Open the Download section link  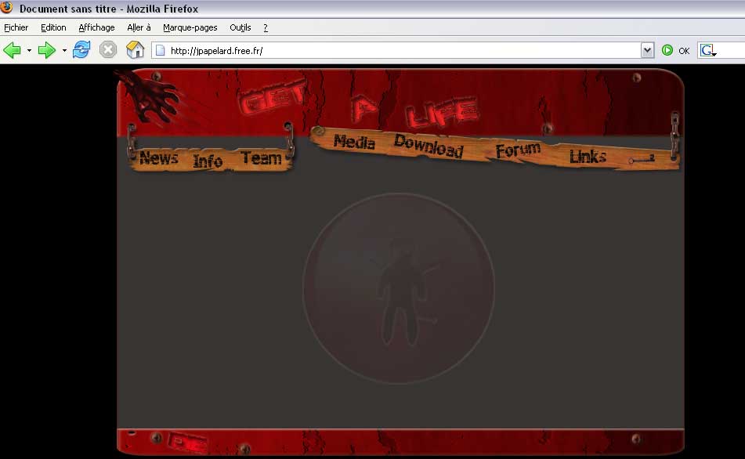tap(429, 146)
